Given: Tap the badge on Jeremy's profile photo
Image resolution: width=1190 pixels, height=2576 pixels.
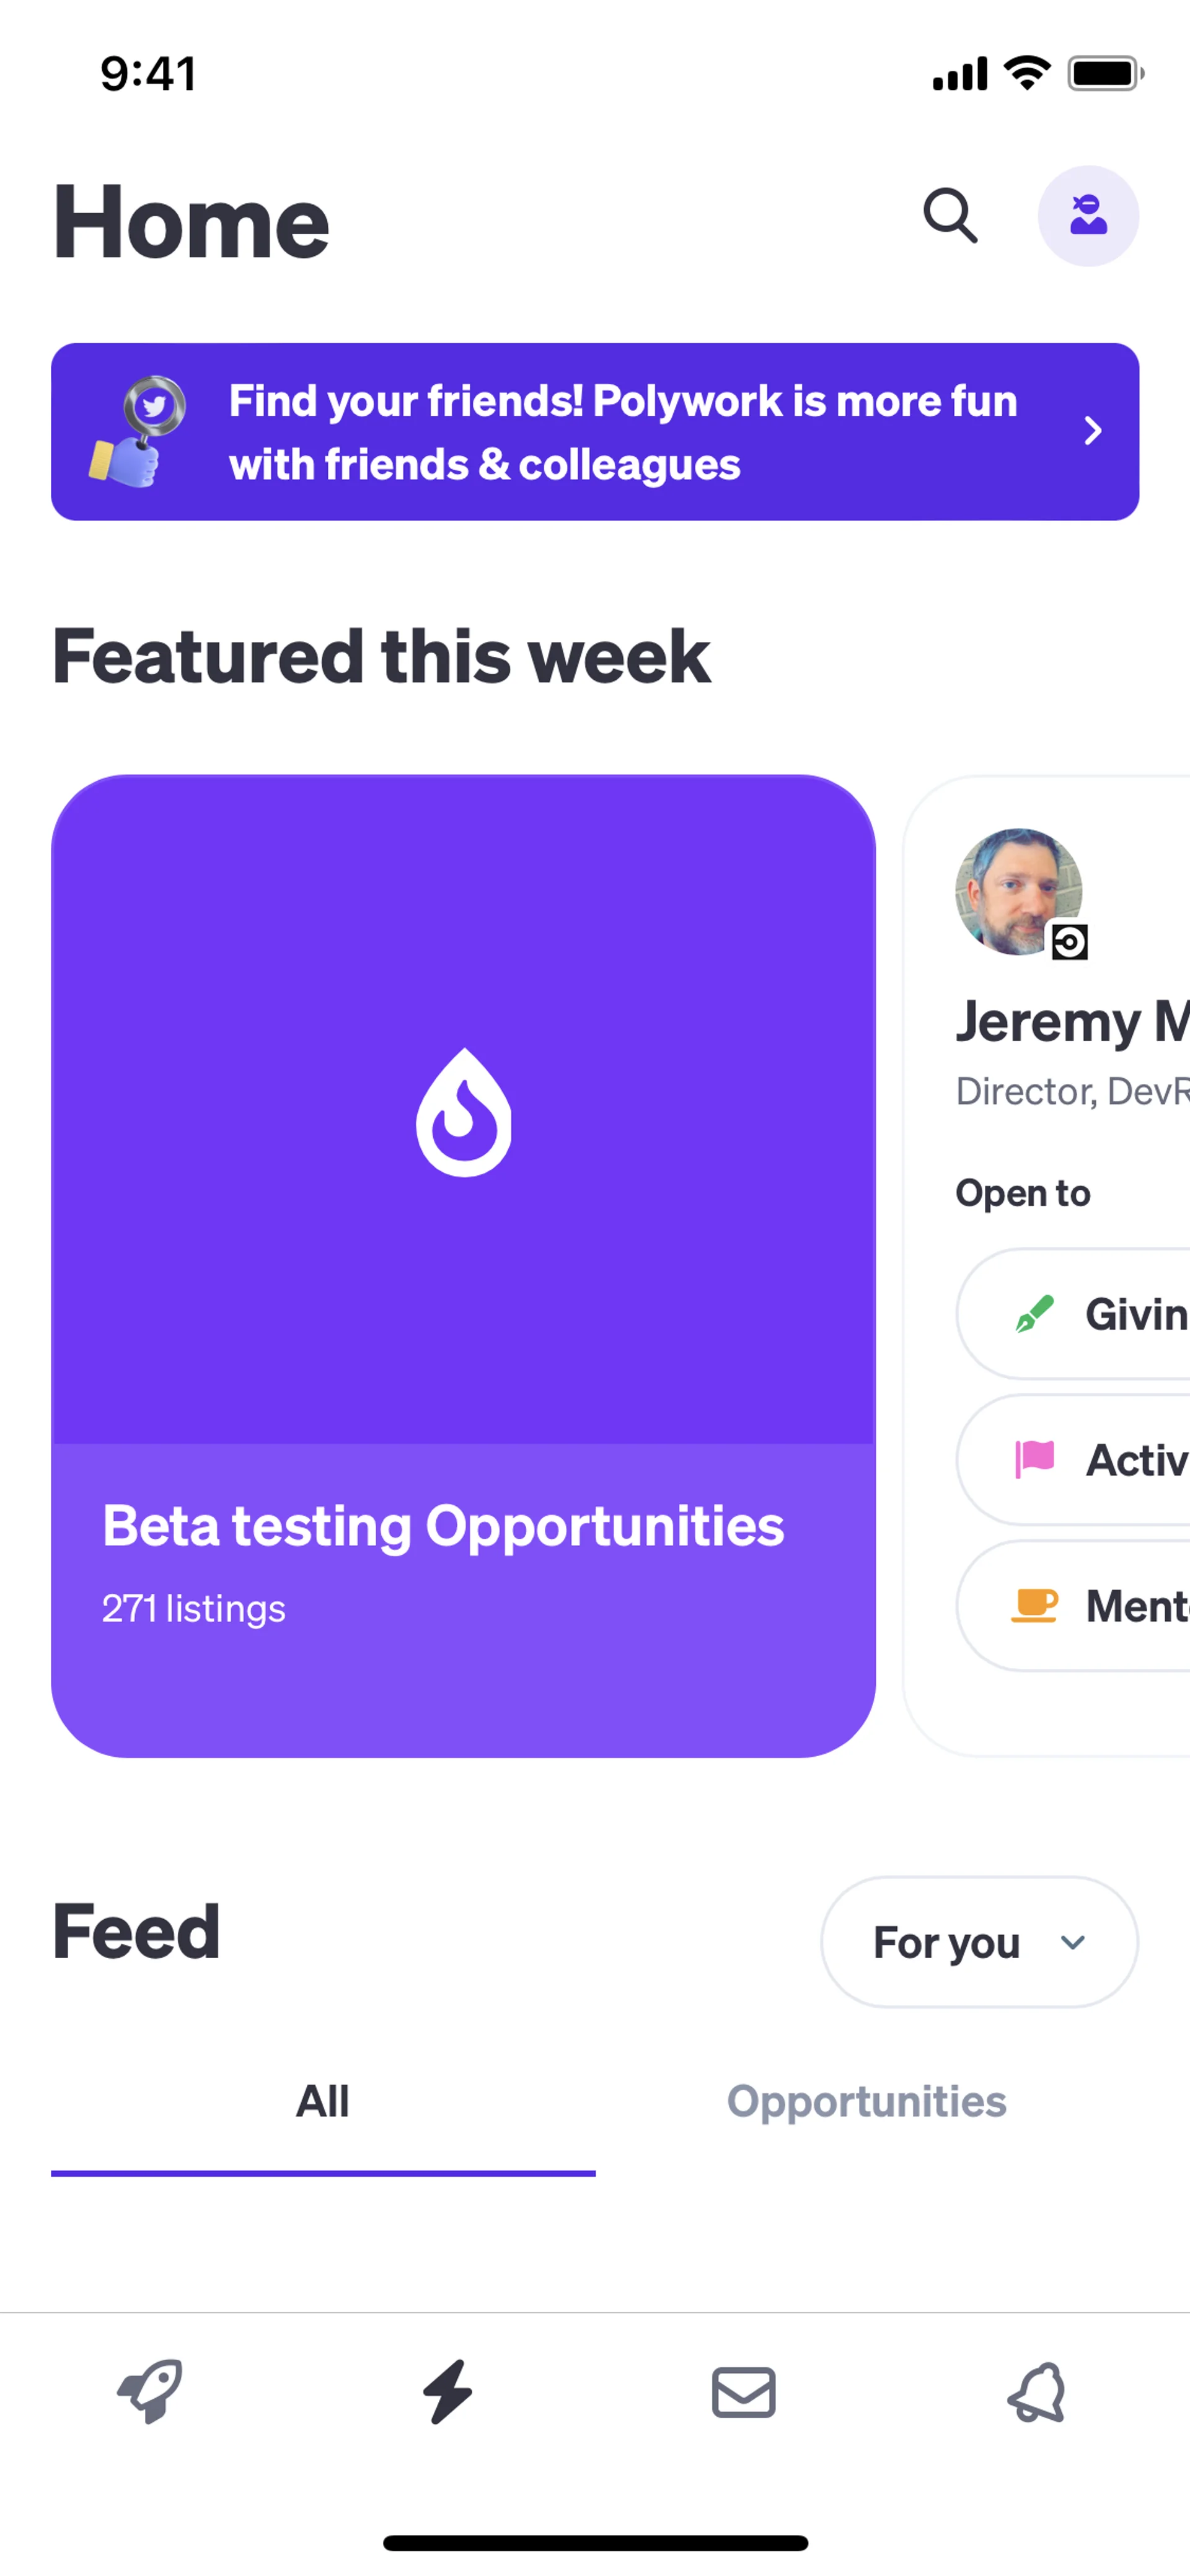Looking at the screenshot, I should click(x=1069, y=942).
